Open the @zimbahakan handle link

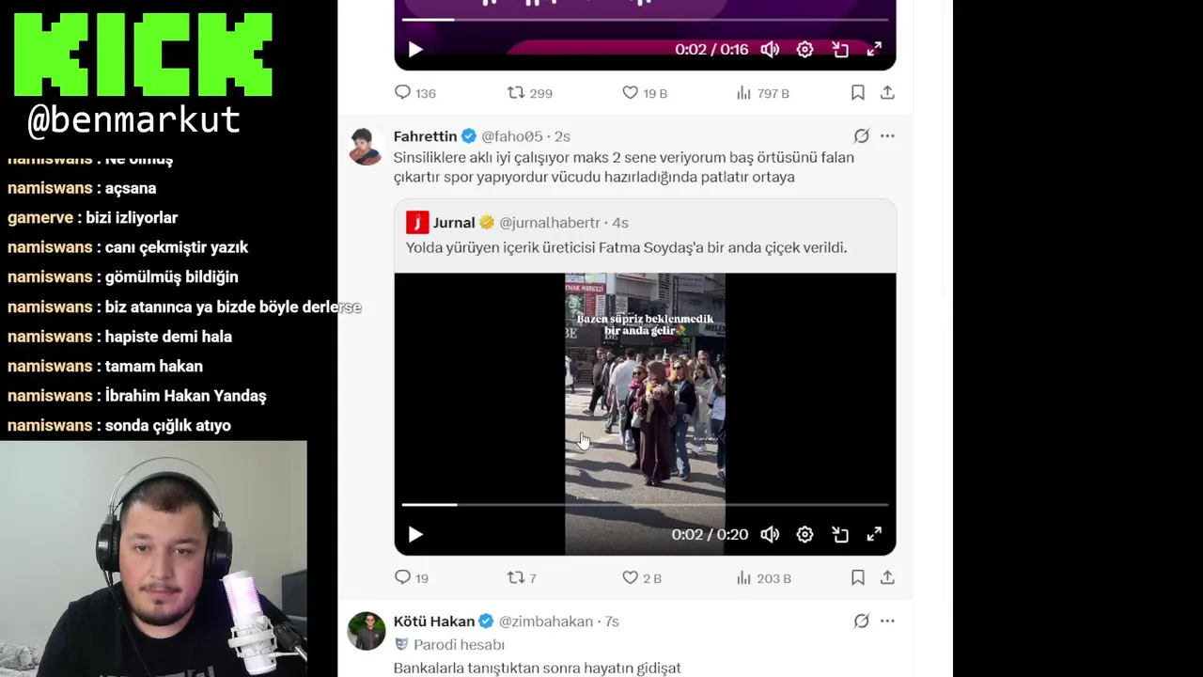pos(546,622)
